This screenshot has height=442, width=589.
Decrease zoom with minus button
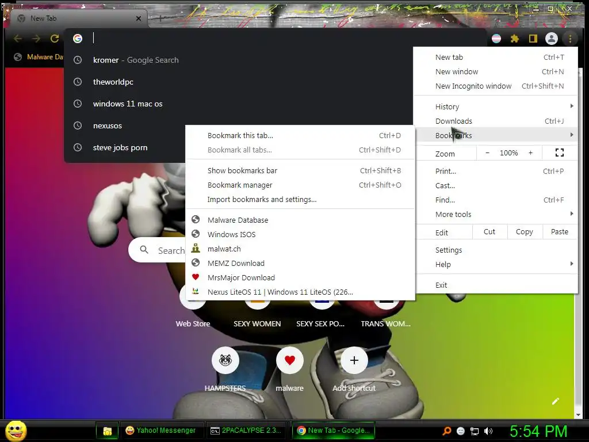488,153
